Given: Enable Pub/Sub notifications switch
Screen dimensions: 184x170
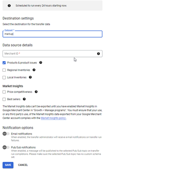Looking at the screenshot, I should 6,147.
